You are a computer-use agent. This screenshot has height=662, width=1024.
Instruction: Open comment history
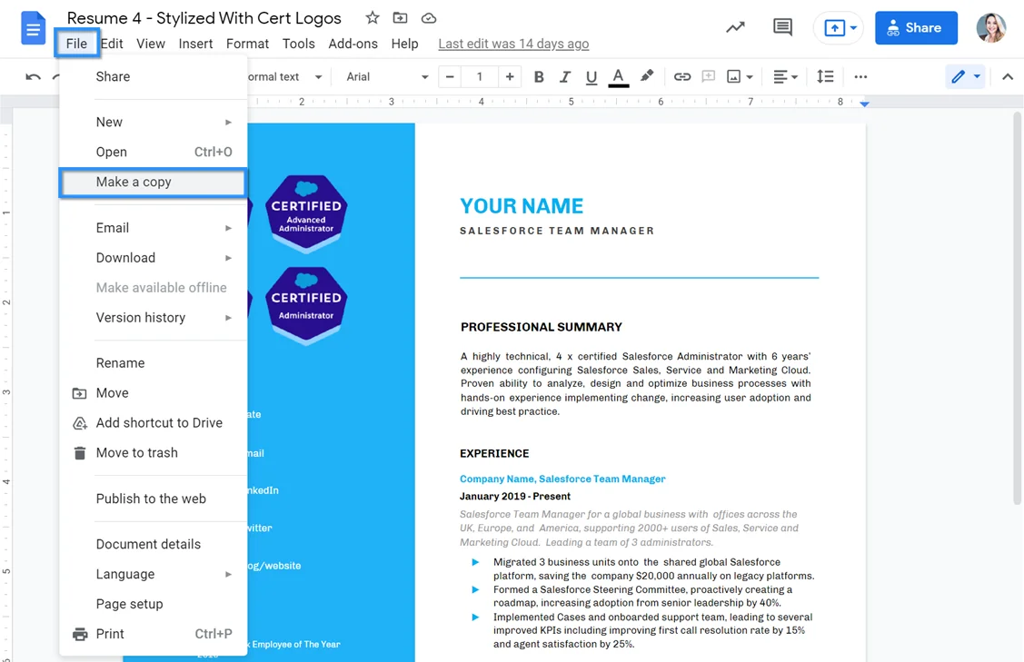[782, 27]
